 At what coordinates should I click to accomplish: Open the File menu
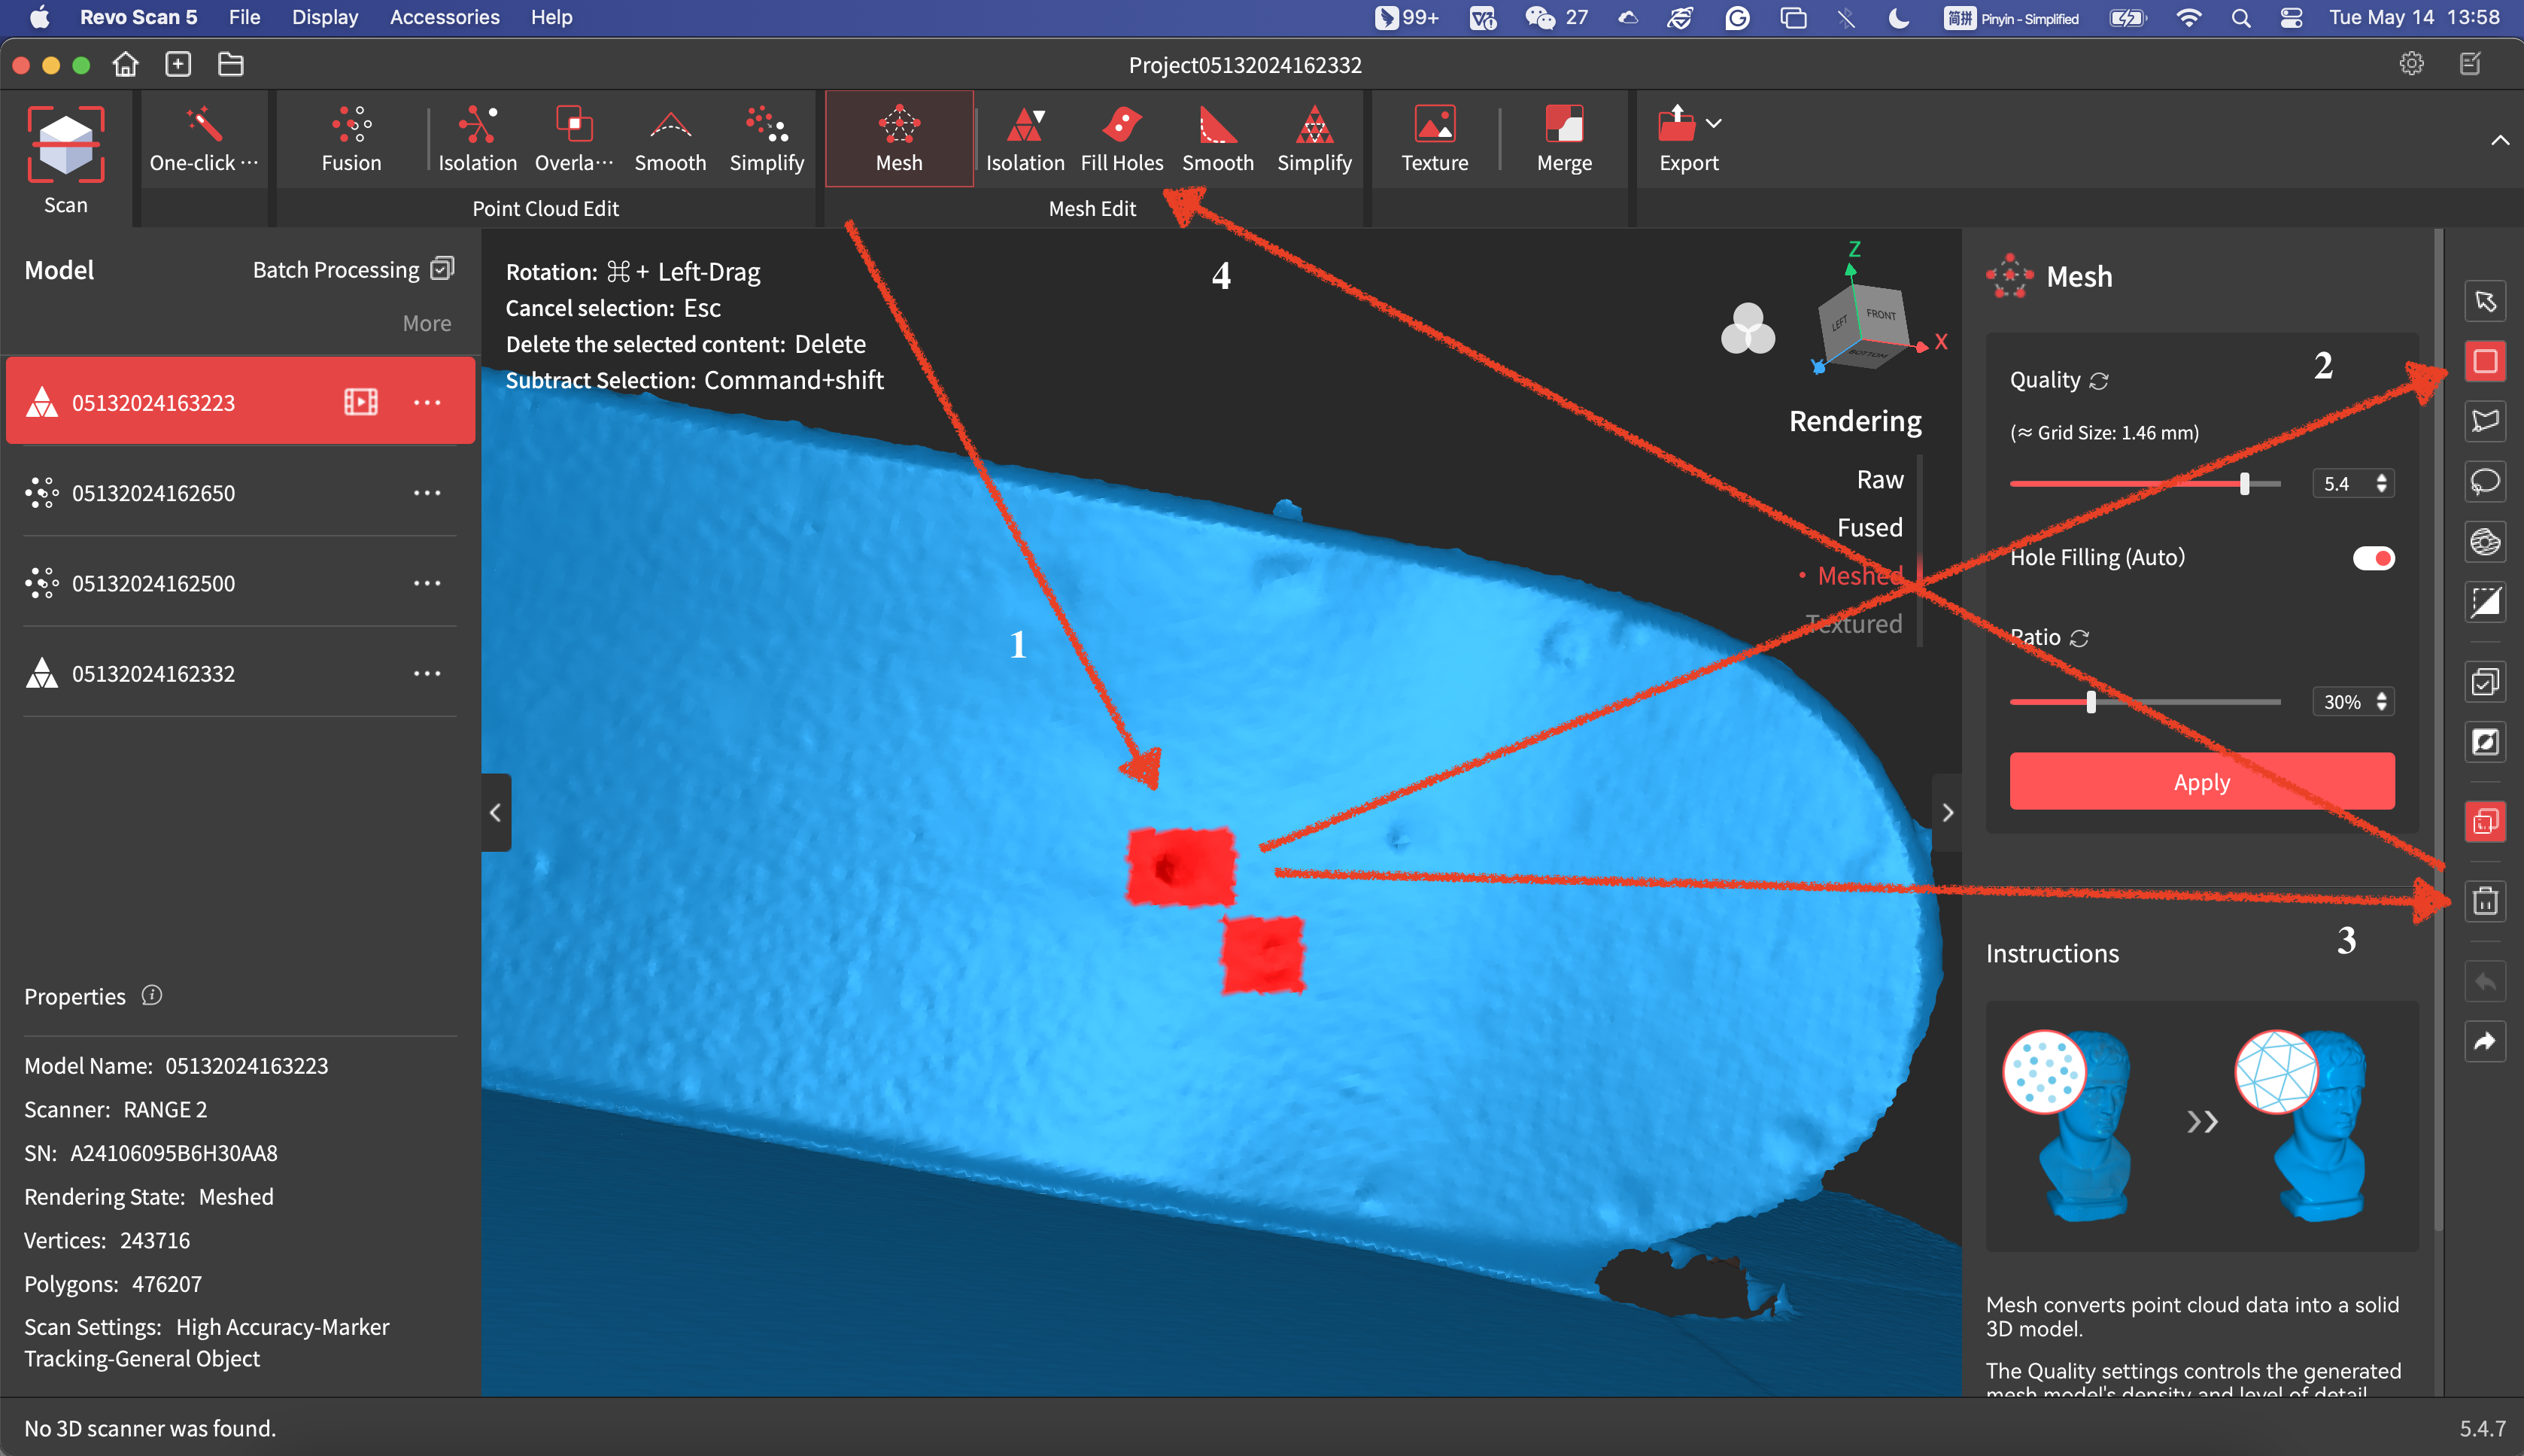click(x=244, y=17)
